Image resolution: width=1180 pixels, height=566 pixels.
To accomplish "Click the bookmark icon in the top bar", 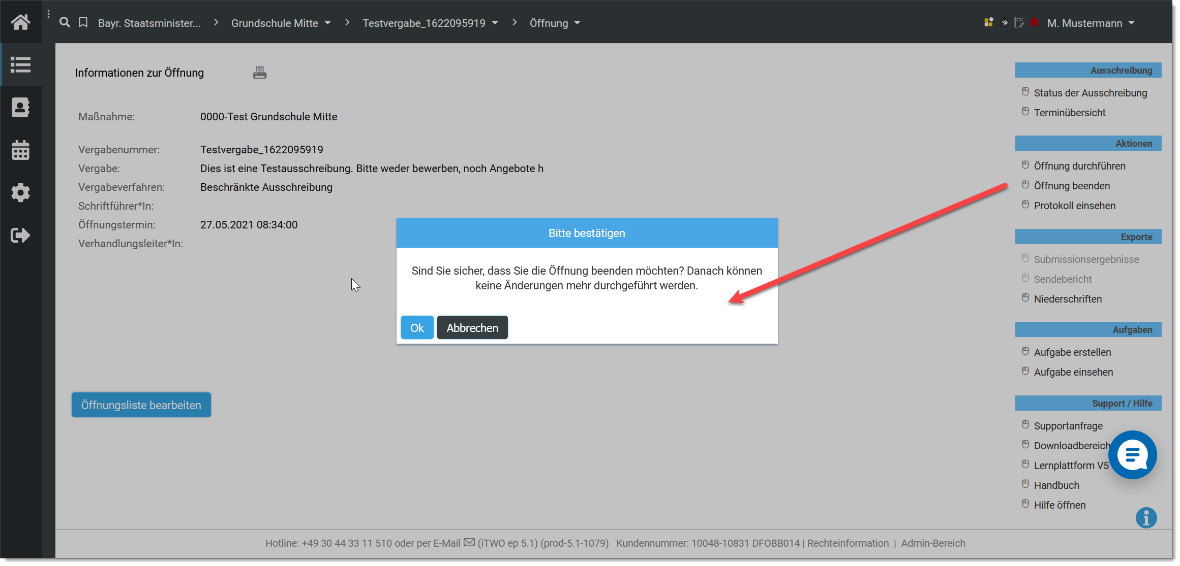I will pyautogui.click(x=83, y=22).
